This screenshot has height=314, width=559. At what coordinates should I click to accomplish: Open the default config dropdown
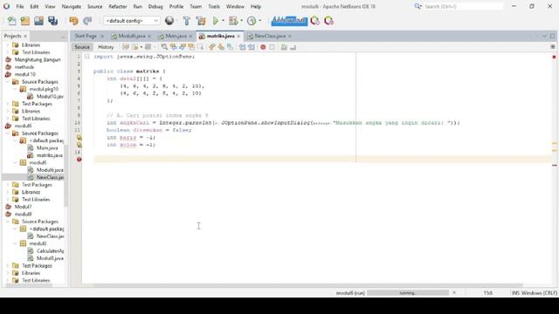(132, 21)
